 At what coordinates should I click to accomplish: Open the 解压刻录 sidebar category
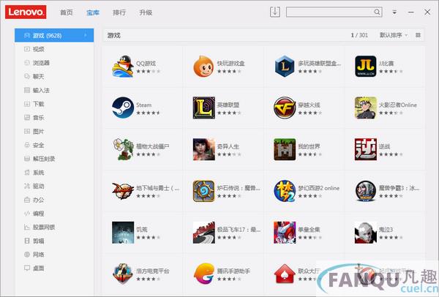[x=54, y=159]
